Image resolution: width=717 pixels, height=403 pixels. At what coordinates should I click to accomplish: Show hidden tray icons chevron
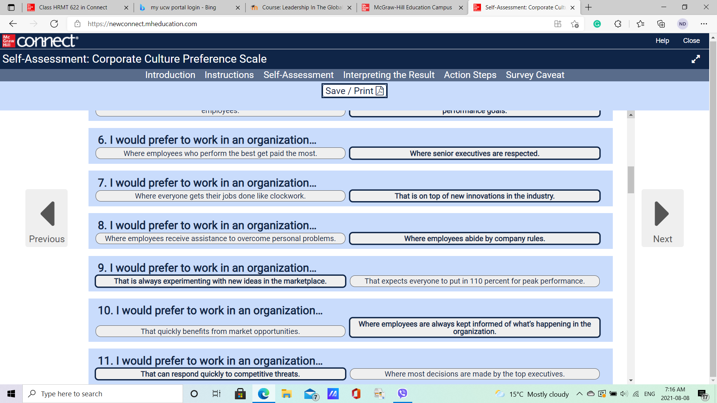click(580, 394)
